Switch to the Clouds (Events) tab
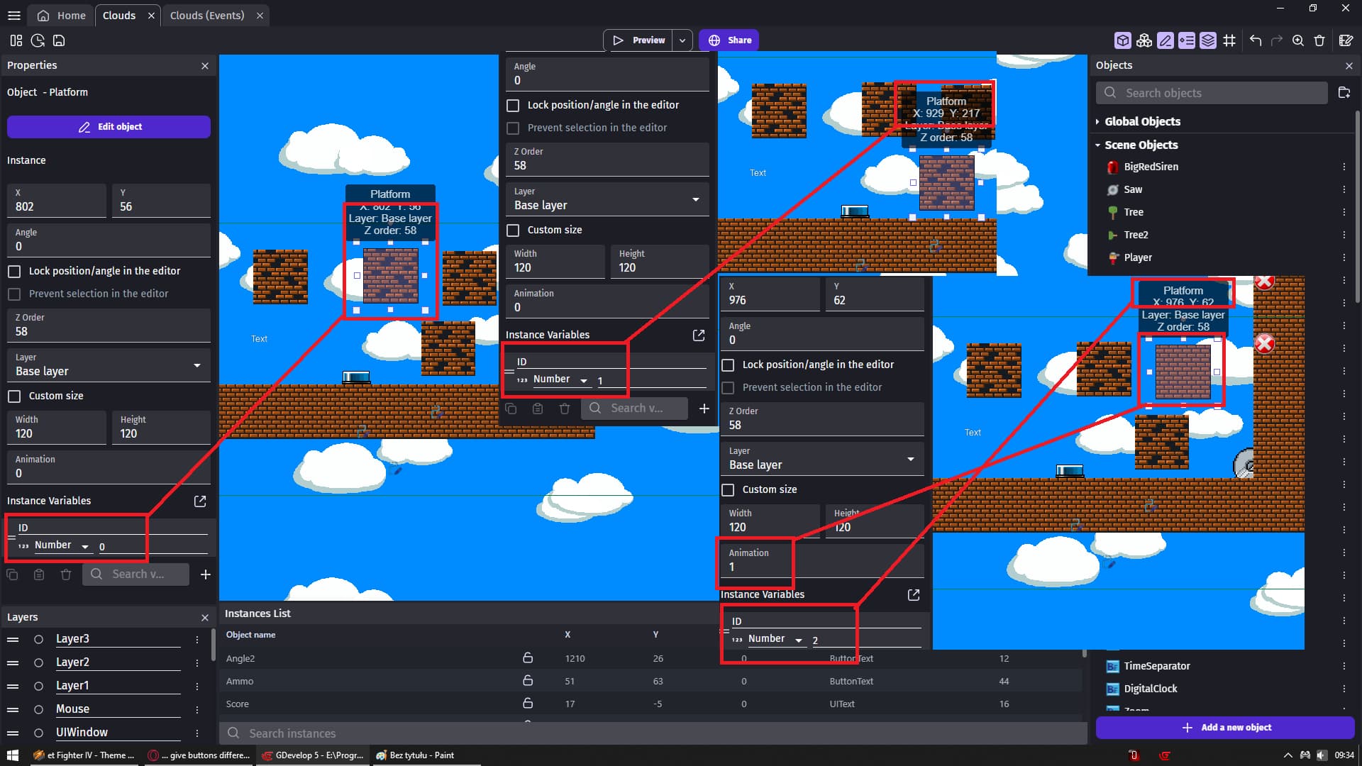 coord(207,15)
